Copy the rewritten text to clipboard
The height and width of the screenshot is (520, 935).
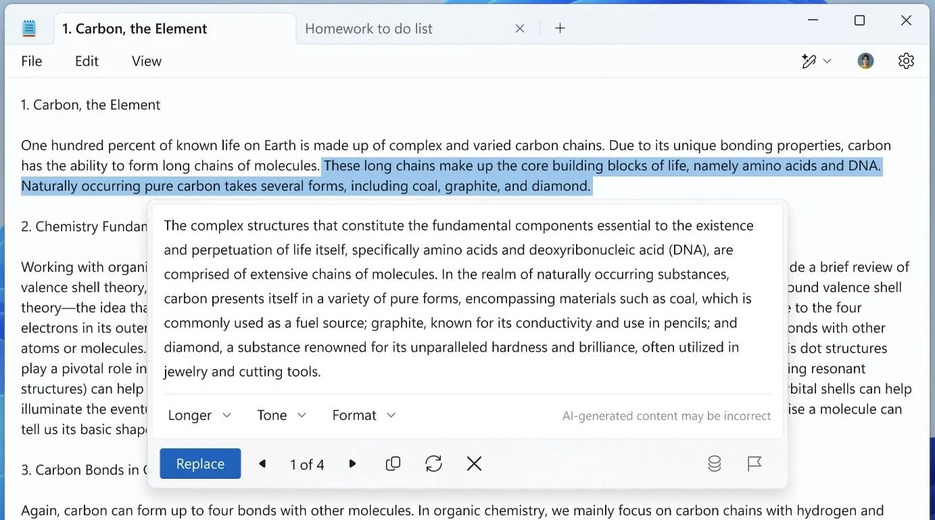point(393,464)
